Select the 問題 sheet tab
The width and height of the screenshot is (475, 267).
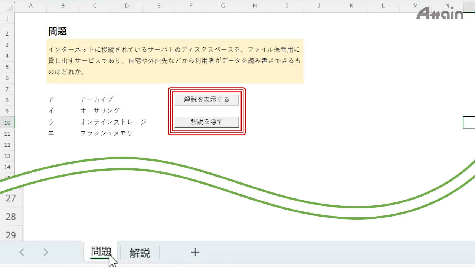101,252
